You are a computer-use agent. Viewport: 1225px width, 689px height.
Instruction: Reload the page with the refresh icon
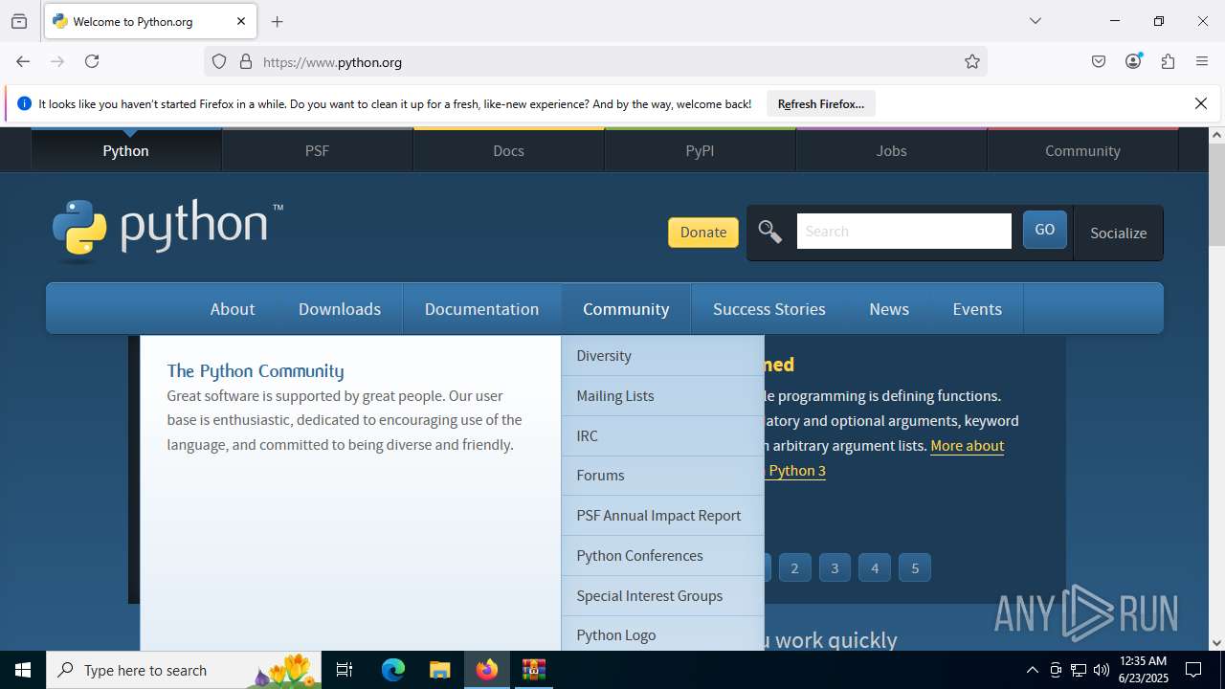[x=92, y=61]
